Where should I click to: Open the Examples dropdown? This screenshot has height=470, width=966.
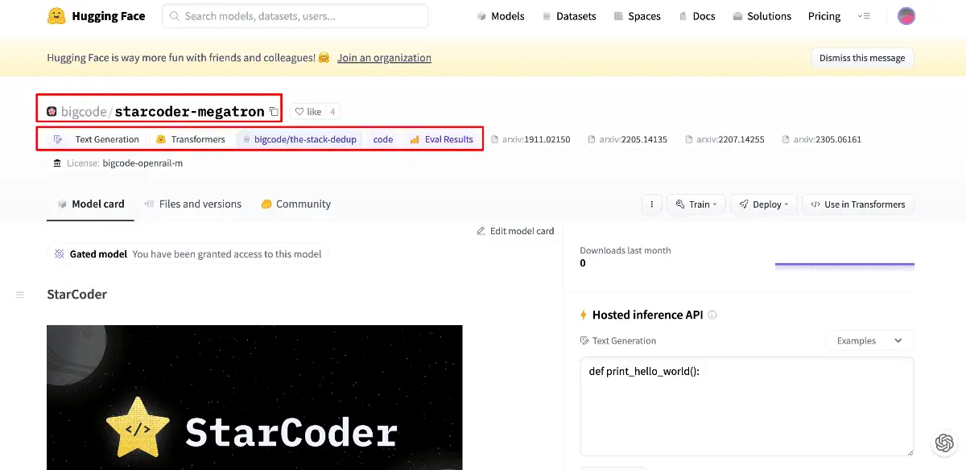[869, 340]
